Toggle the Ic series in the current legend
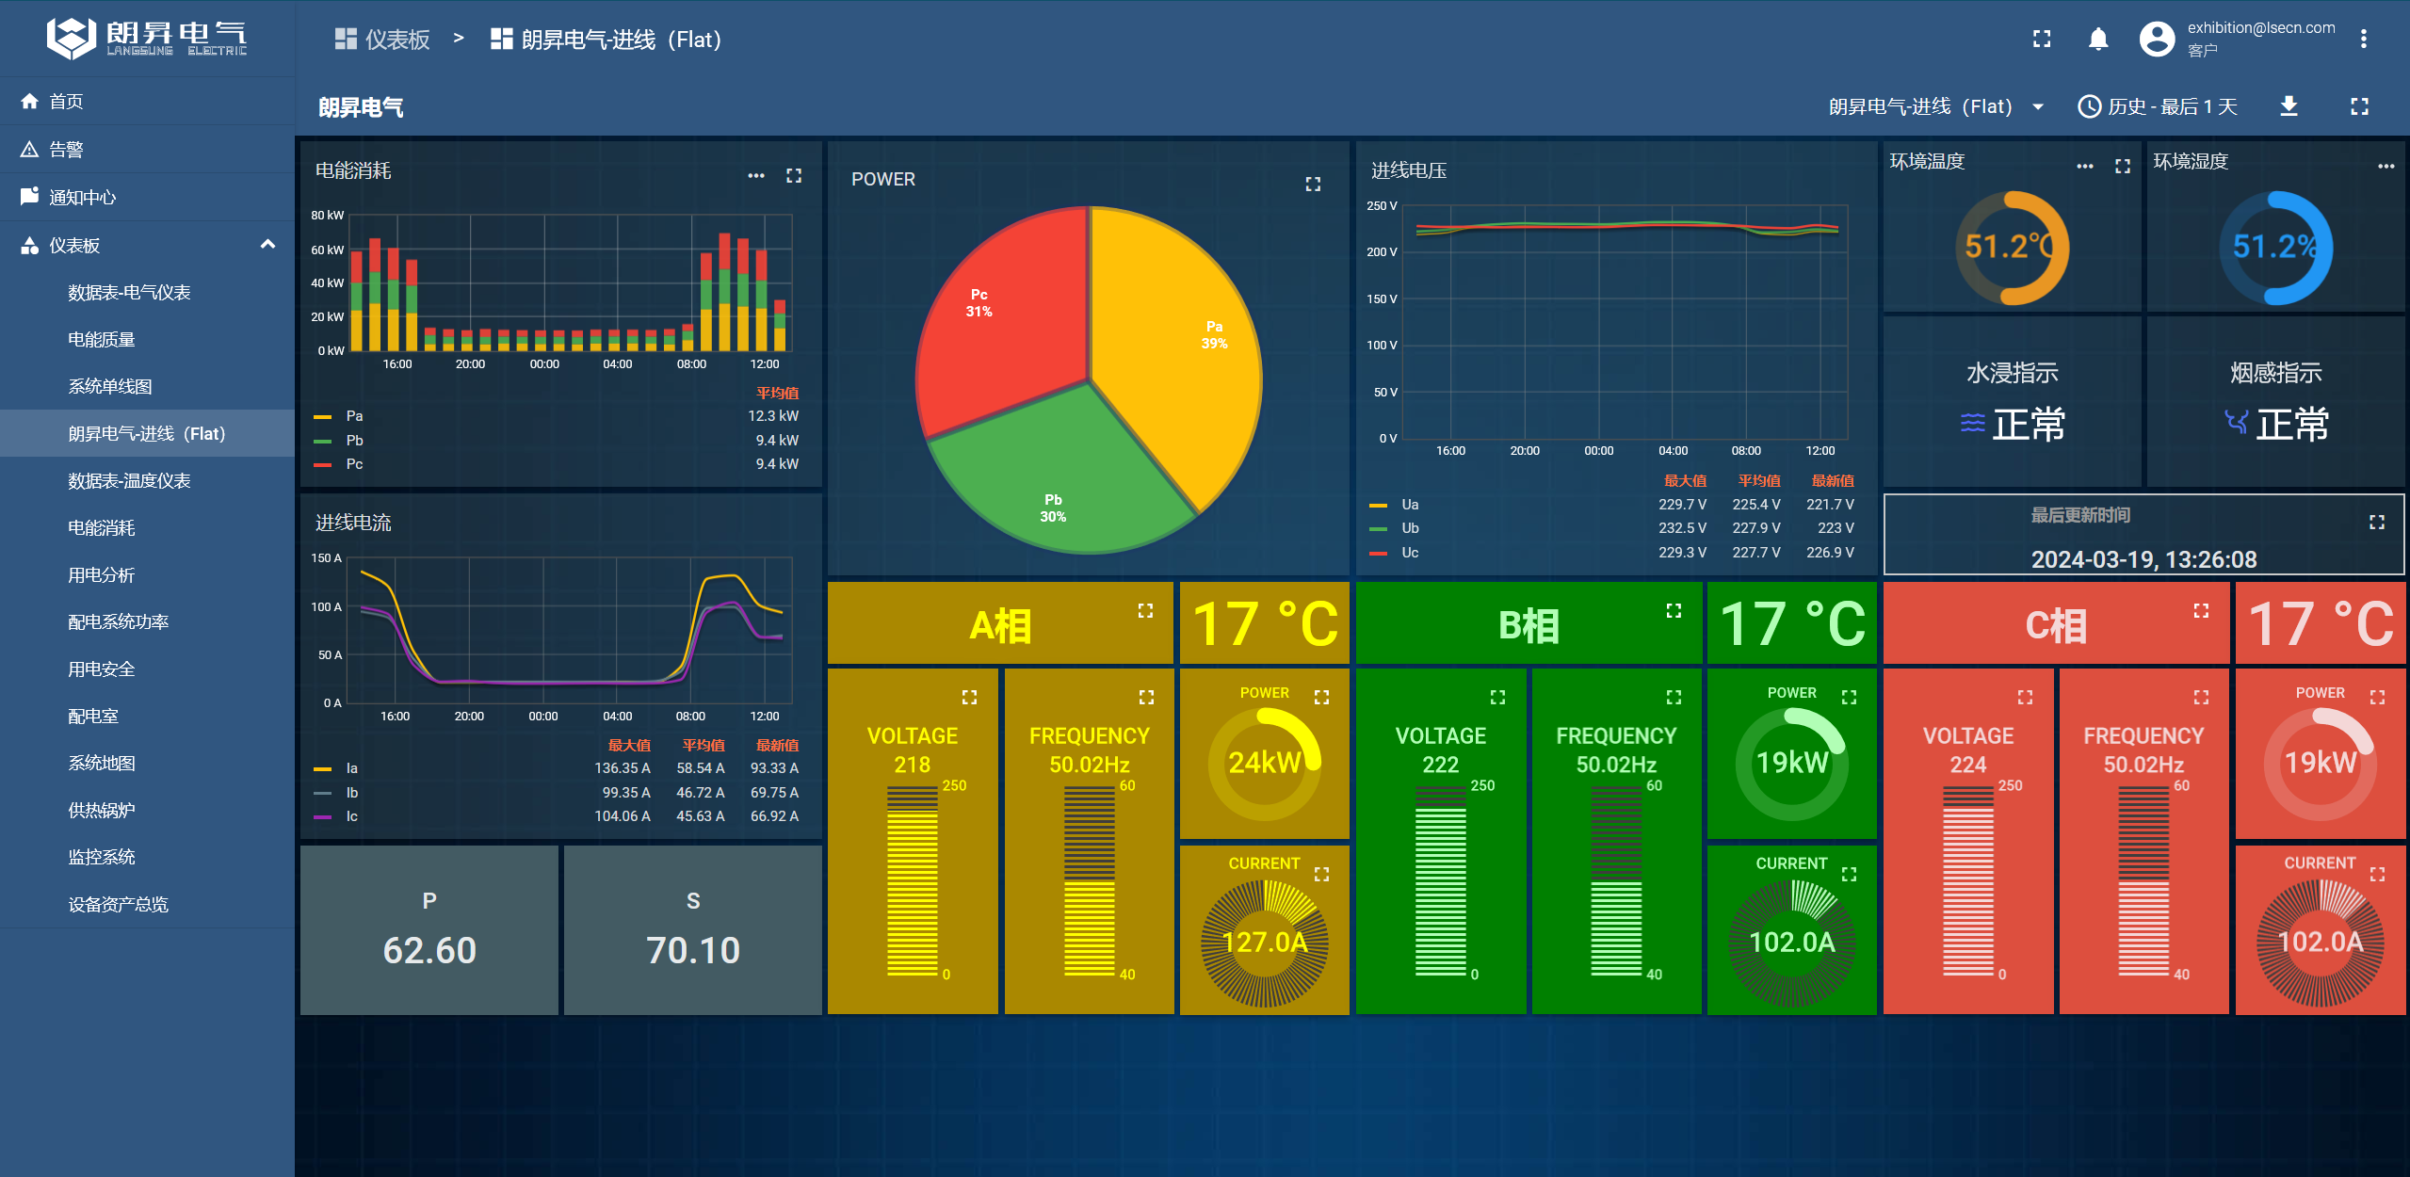The height and width of the screenshot is (1177, 2410). [x=351, y=816]
